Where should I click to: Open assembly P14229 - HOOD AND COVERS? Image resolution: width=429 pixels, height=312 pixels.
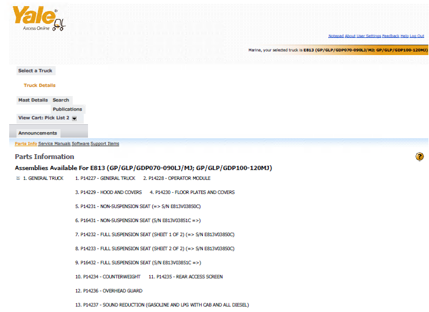[x=109, y=192]
